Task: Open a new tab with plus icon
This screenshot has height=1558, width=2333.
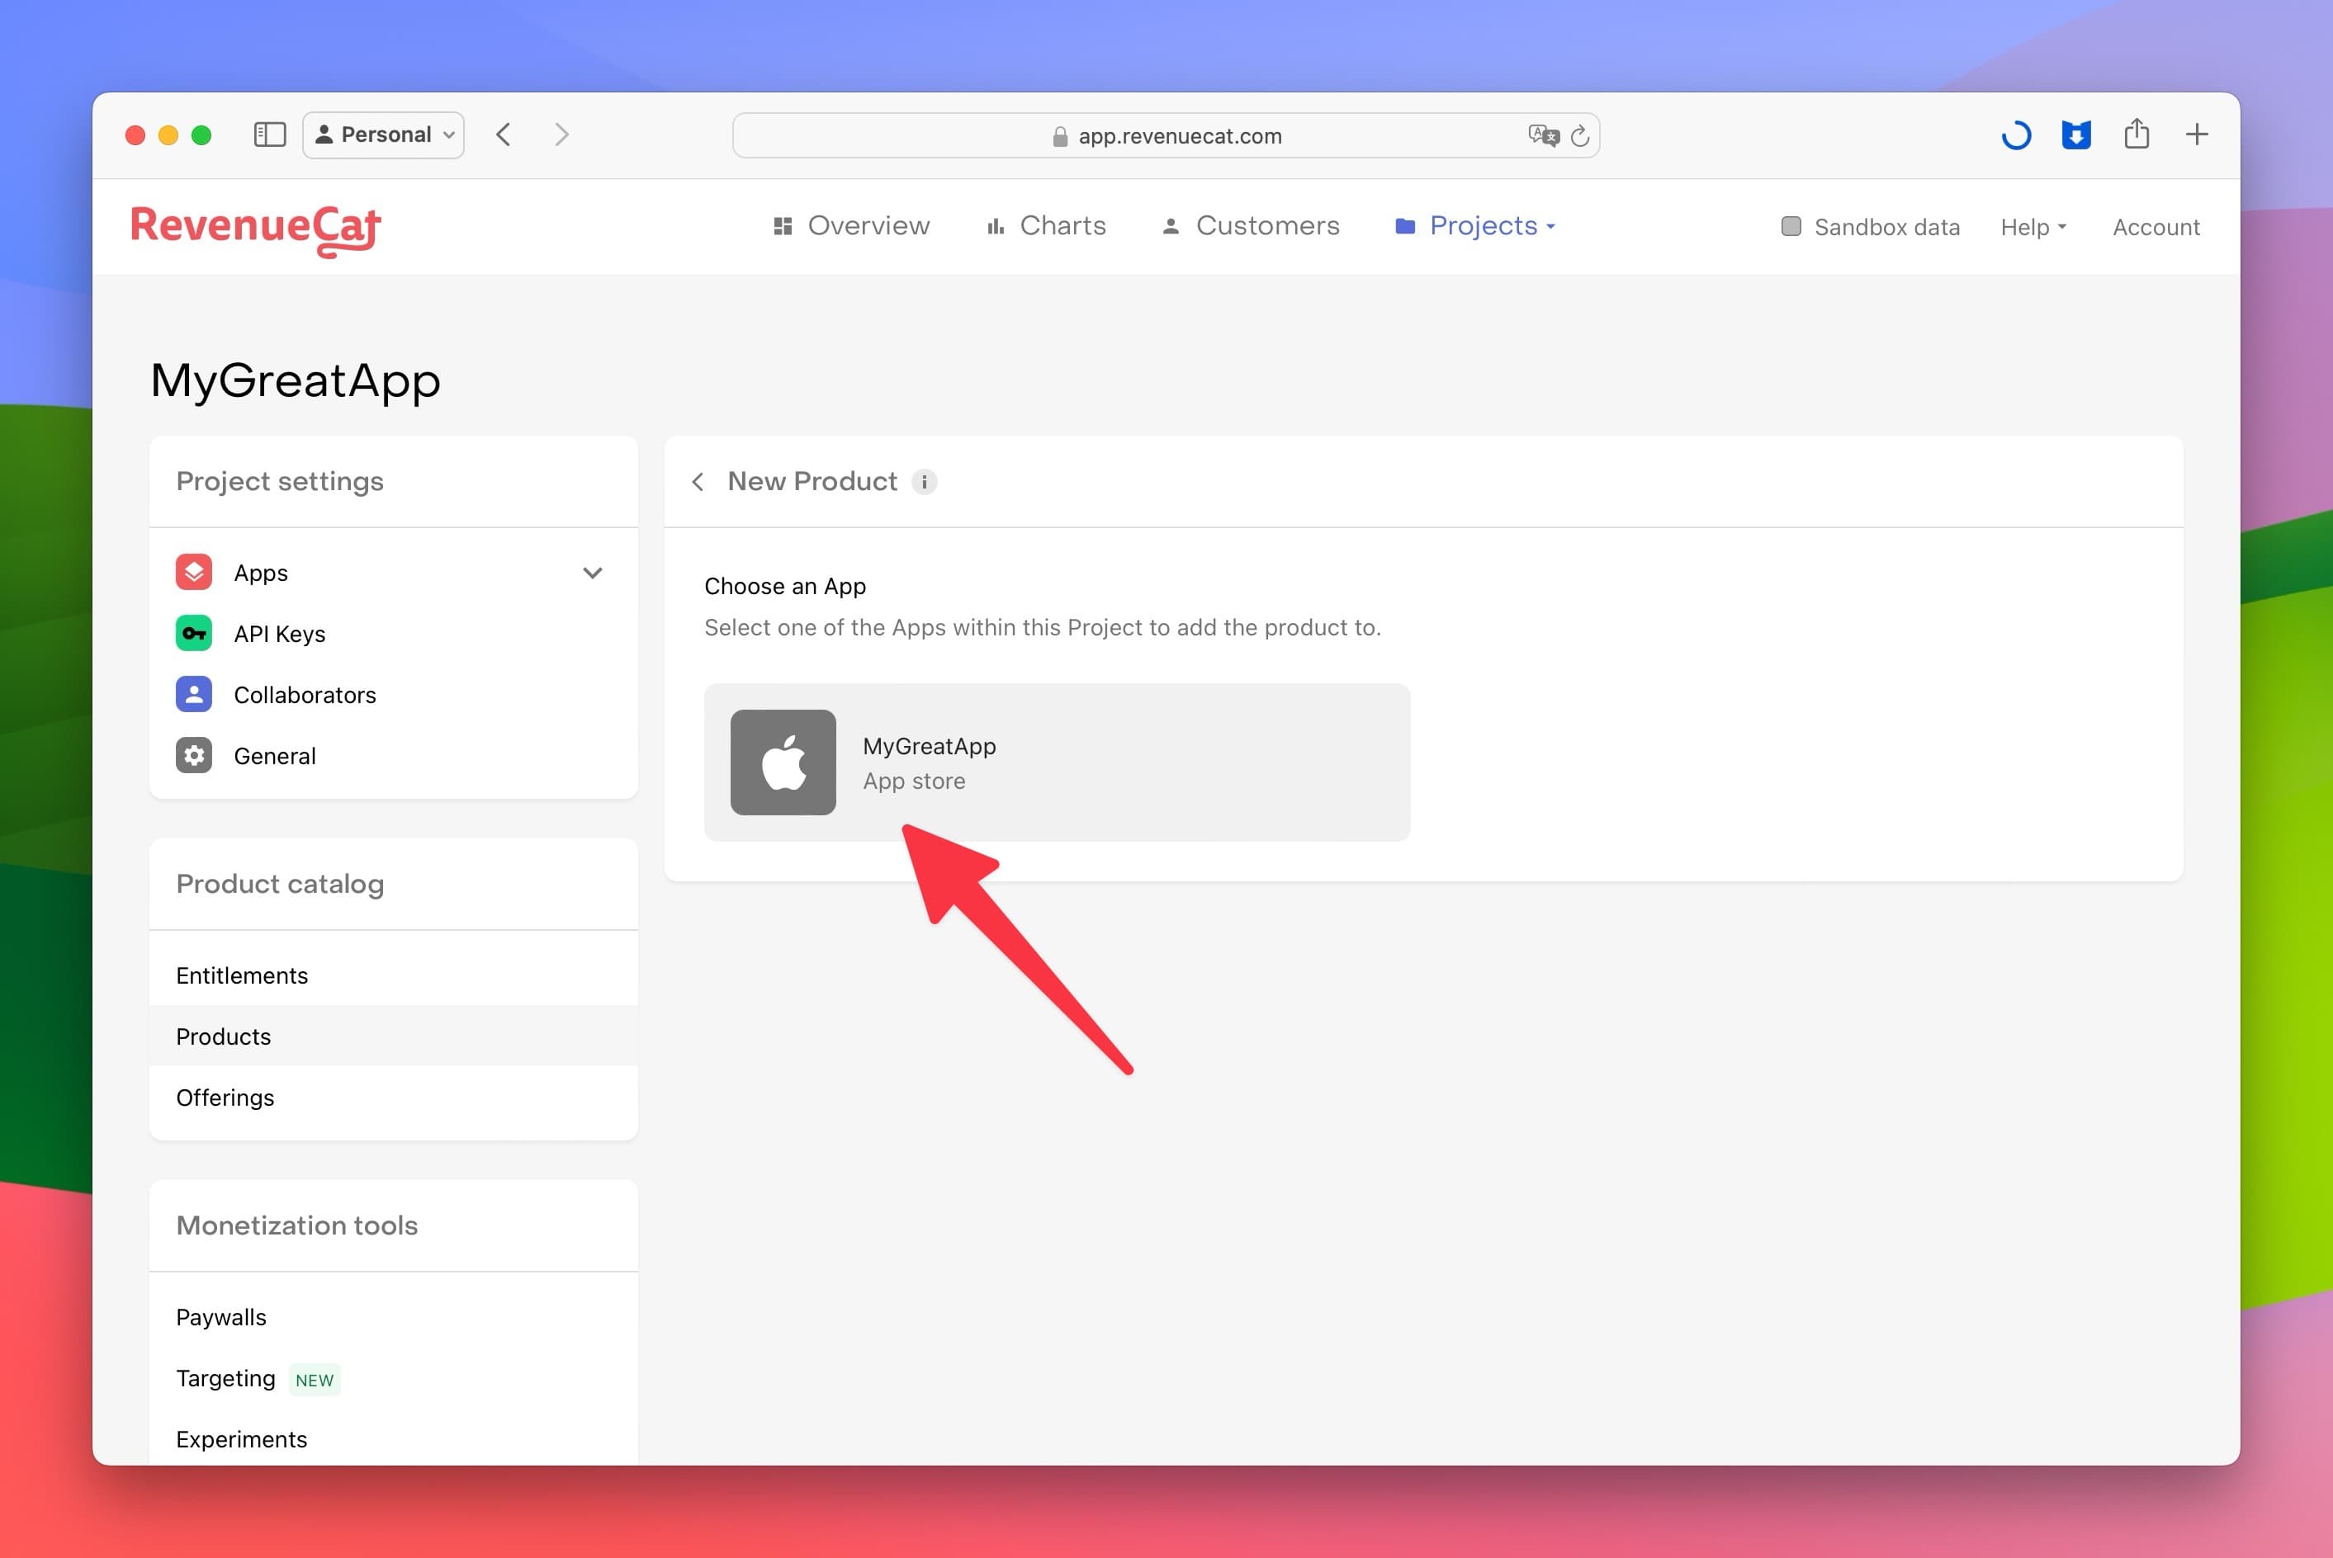Action: [2197, 135]
